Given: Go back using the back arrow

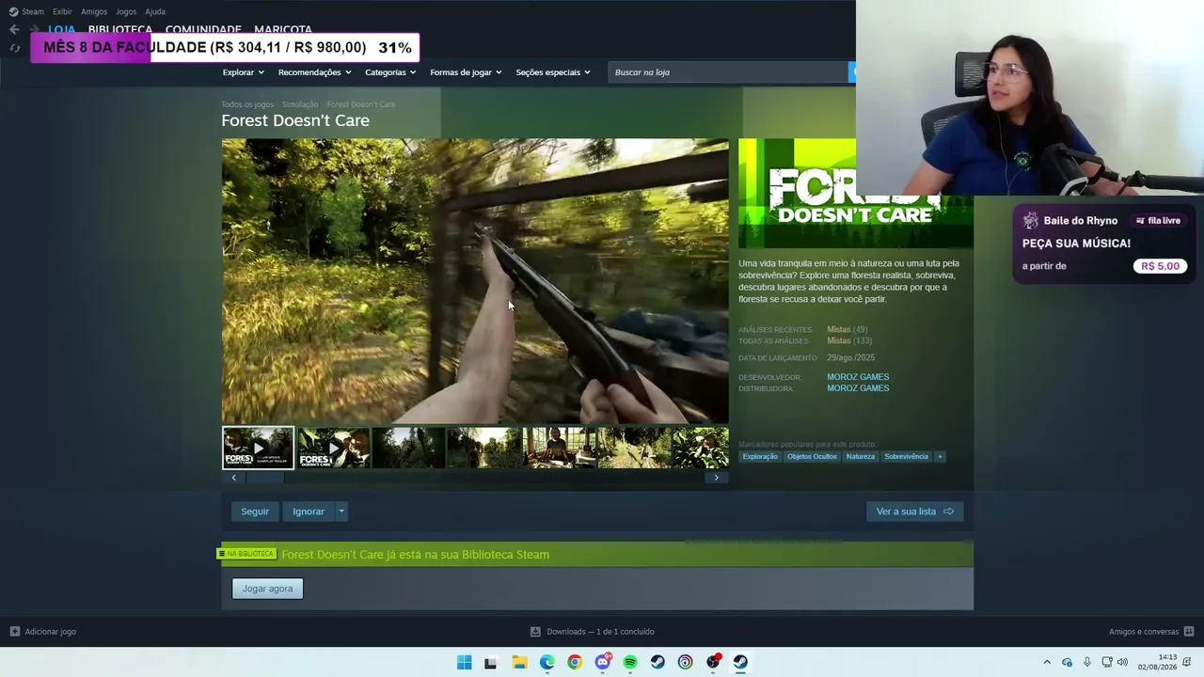Looking at the screenshot, I should tap(14, 29).
